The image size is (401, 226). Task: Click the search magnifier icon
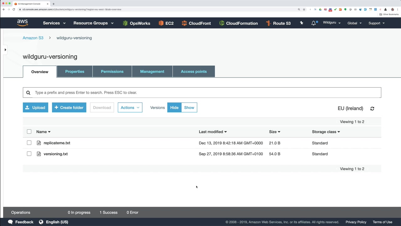point(28,93)
